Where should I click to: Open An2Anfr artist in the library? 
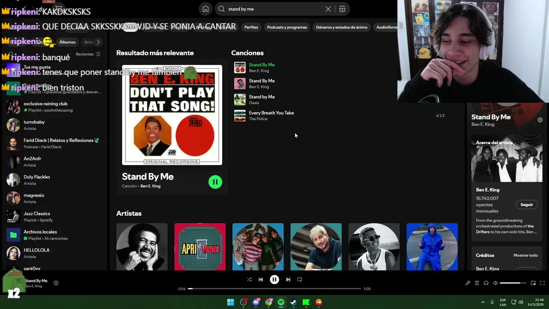point(54,162)
